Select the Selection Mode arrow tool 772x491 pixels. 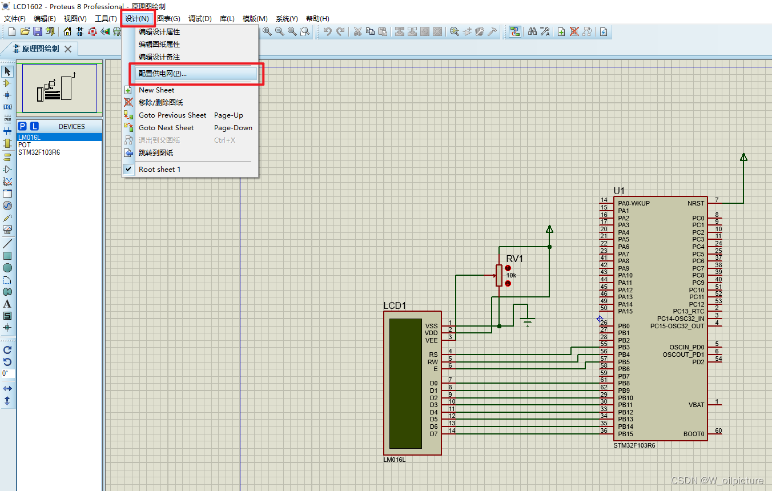7,71
